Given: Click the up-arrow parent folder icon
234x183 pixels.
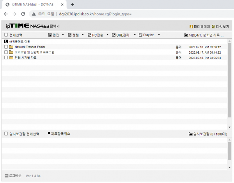Looking at the screenshot, I should (x=6, y=42).
